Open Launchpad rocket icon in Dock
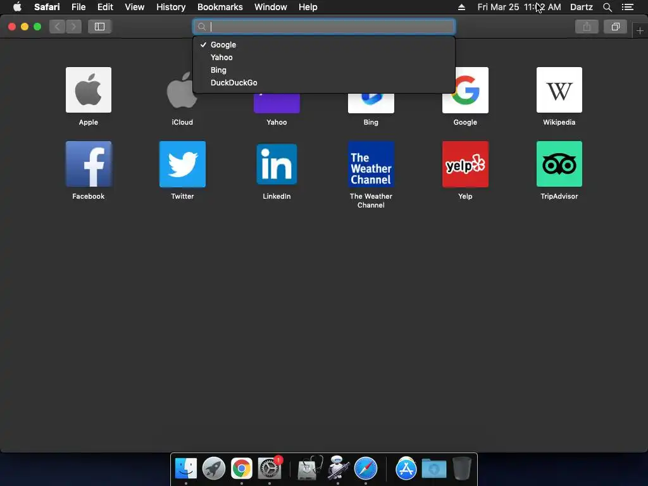The image size is (648, 486). [x=214, y=468]
